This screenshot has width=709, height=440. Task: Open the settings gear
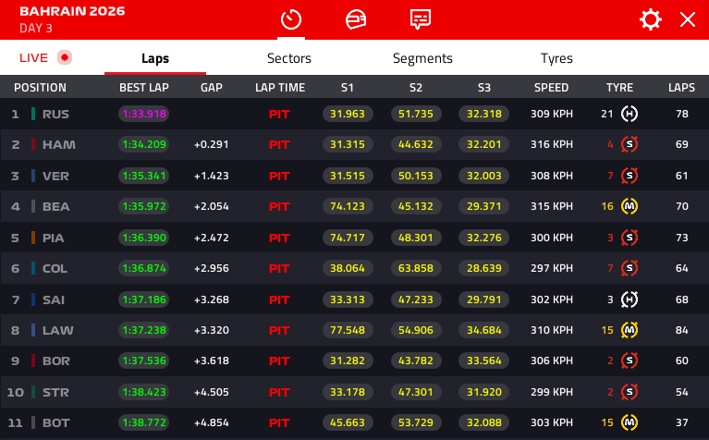click(x=651, y=20)
